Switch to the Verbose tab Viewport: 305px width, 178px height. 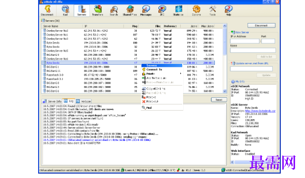coord(84,101)
